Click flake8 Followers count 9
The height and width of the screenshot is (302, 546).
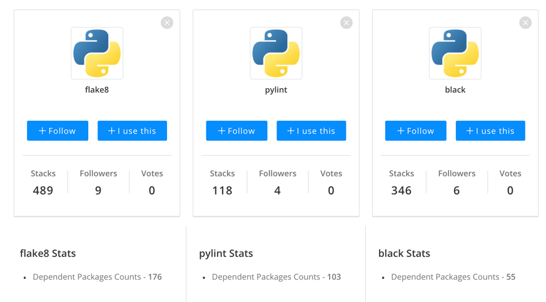pos(98,191)
